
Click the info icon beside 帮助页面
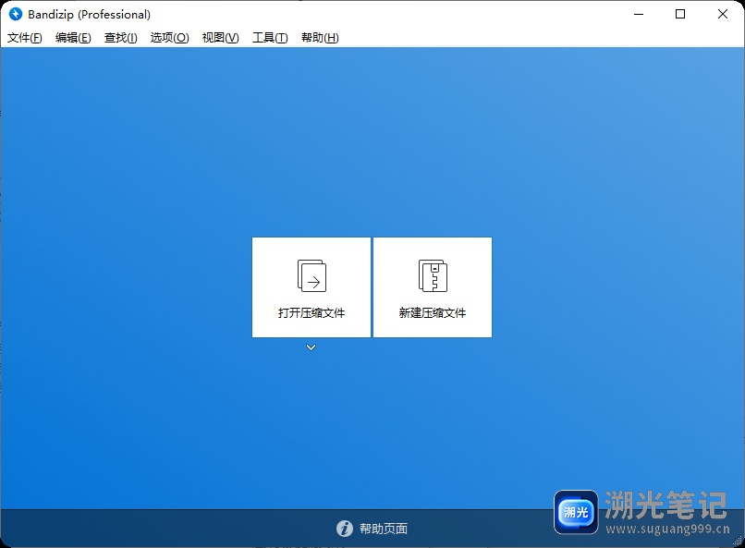345,529
